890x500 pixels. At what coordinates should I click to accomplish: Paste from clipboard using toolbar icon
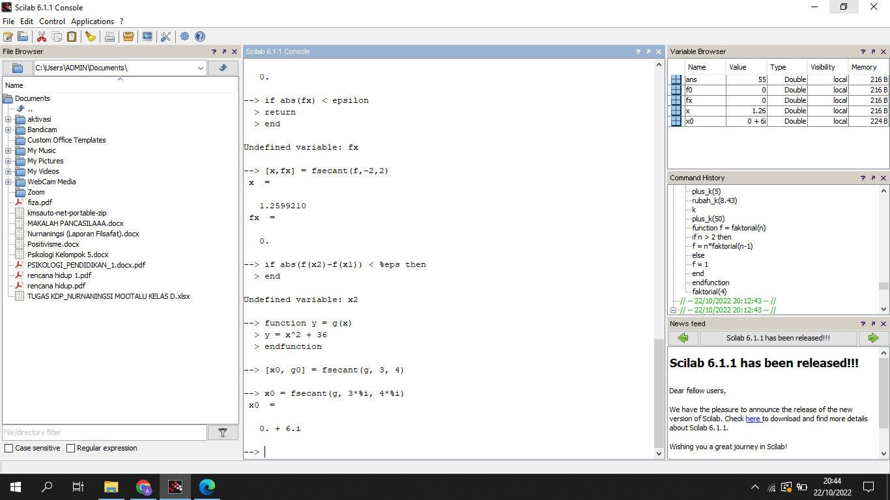[72, 36]
